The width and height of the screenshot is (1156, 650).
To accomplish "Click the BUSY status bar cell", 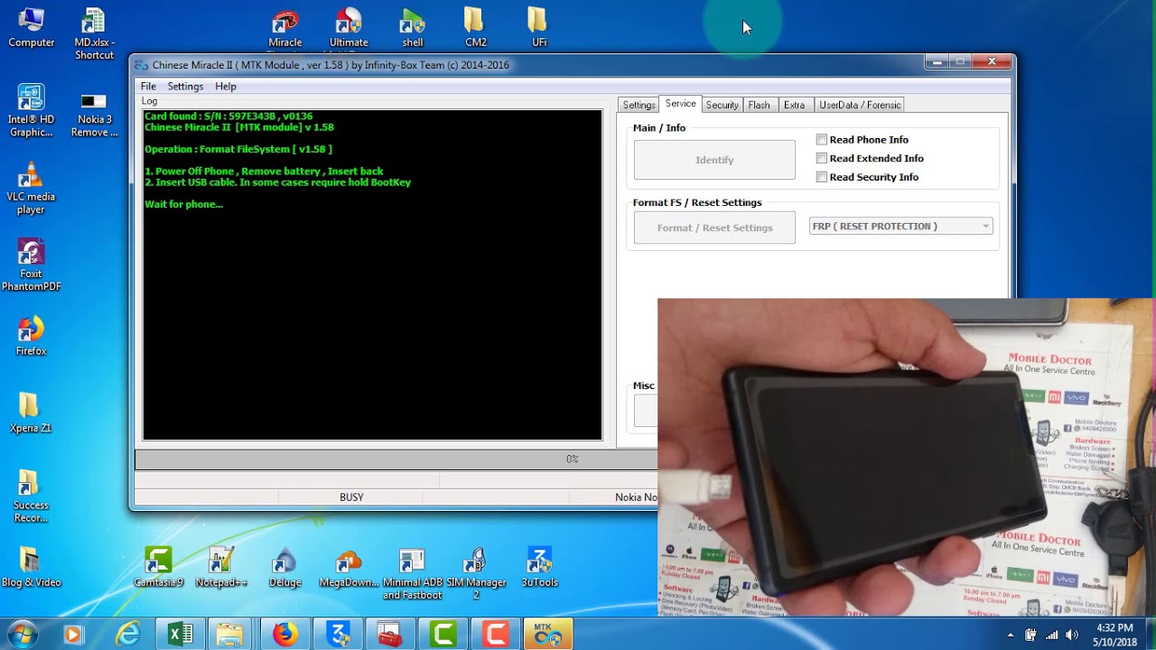I will pyautogui.click(x=351, y=497).
